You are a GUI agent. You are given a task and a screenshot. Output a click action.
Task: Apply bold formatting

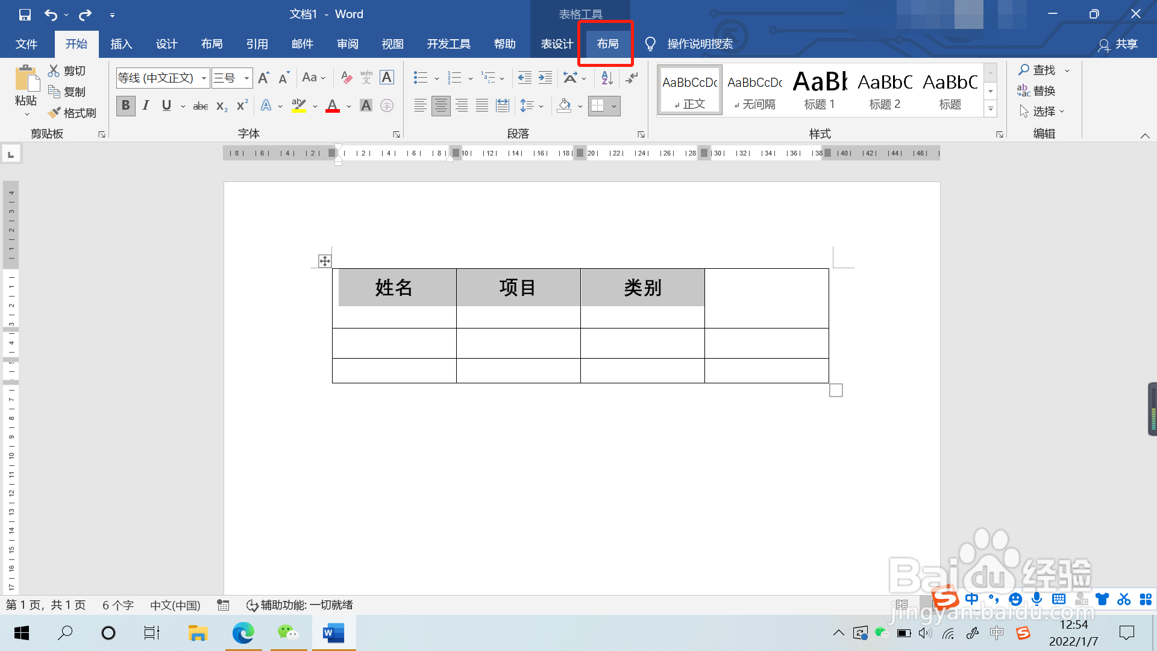pos(125,105)
